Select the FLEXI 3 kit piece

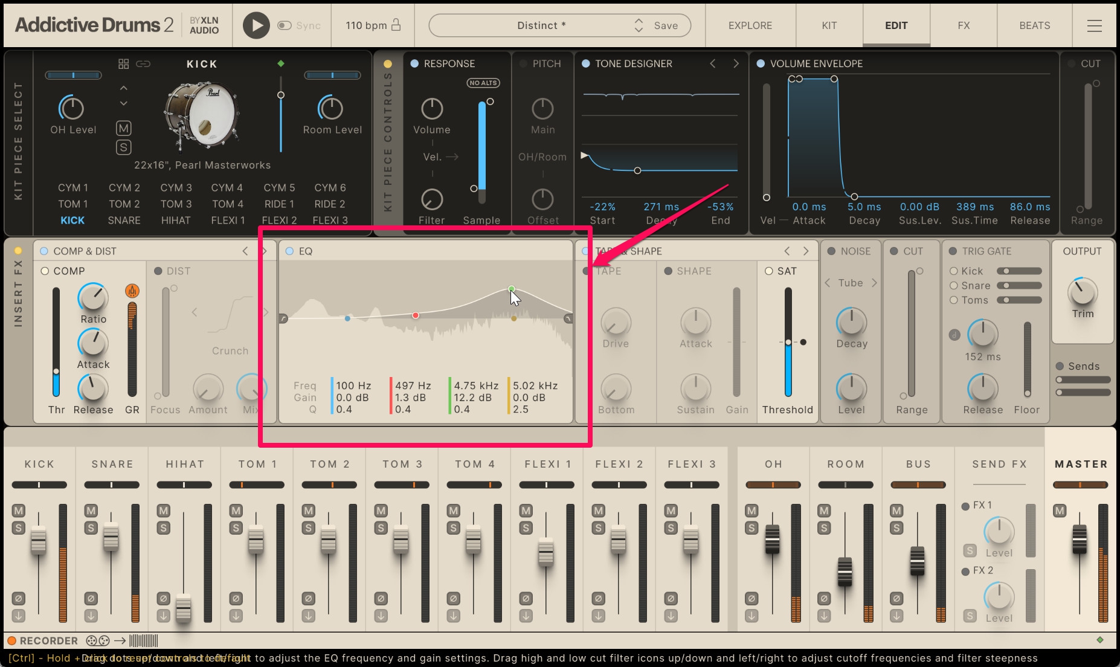pos(330,221)
